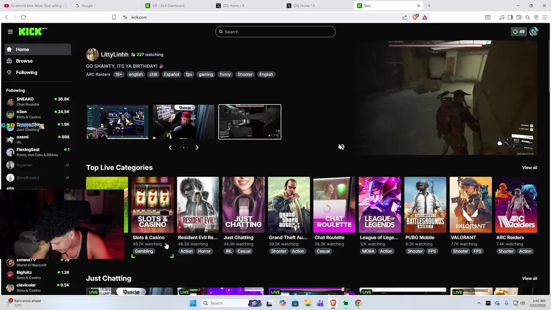This screenshot has height=310, width=551.
Task: Open Windows Start menu
Action: tap(193, 303)
